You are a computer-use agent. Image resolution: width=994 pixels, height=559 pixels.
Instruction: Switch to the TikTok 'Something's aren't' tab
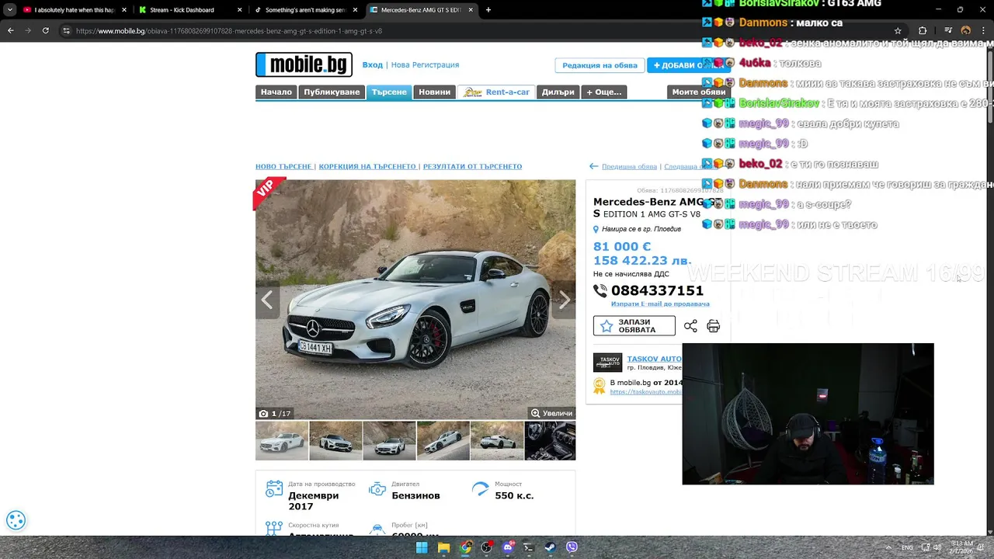pos(304,10)
